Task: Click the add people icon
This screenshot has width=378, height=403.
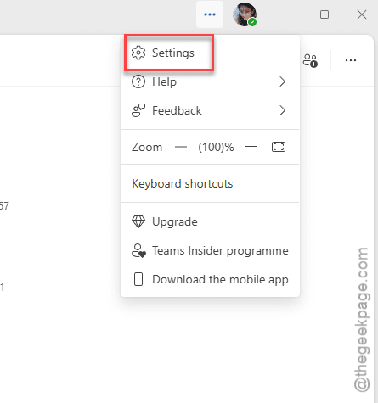Action: tap(310, 60)
